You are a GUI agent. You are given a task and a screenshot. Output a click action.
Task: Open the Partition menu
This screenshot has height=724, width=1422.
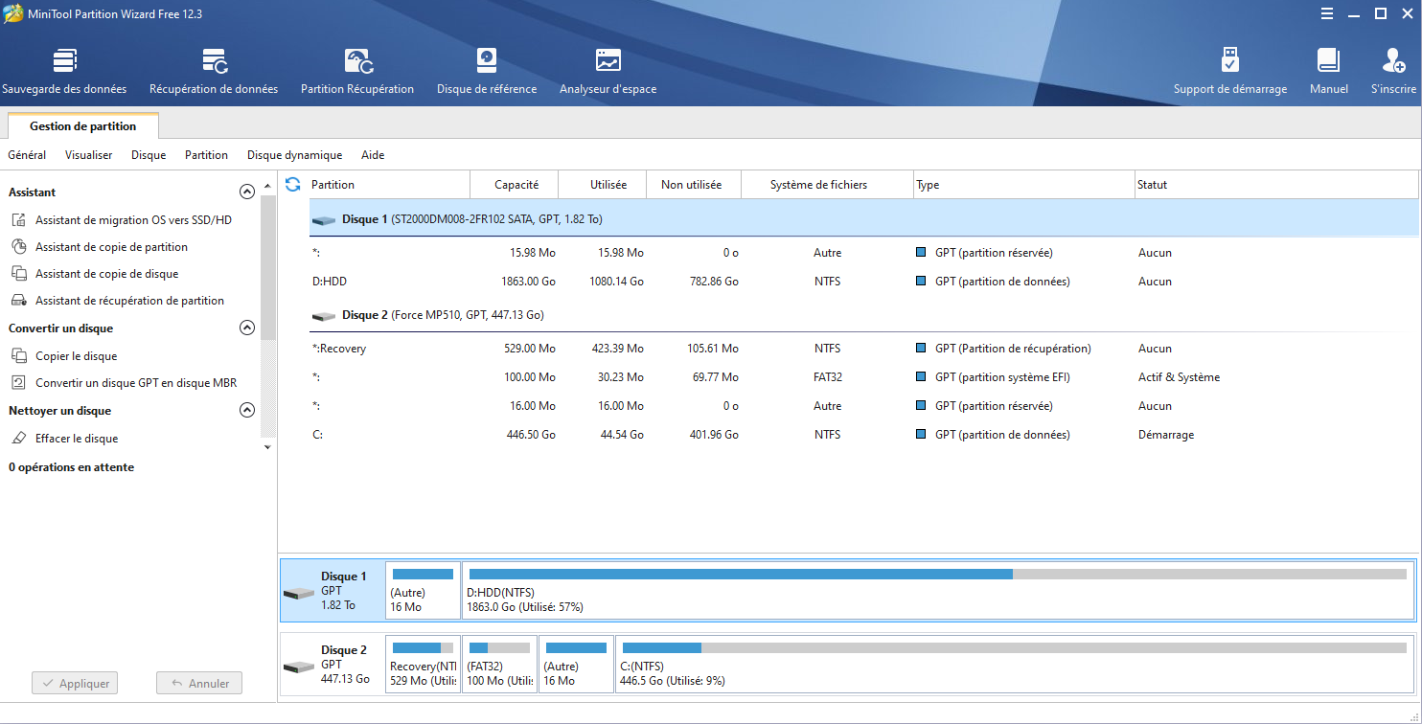click(x=207, y=155)
